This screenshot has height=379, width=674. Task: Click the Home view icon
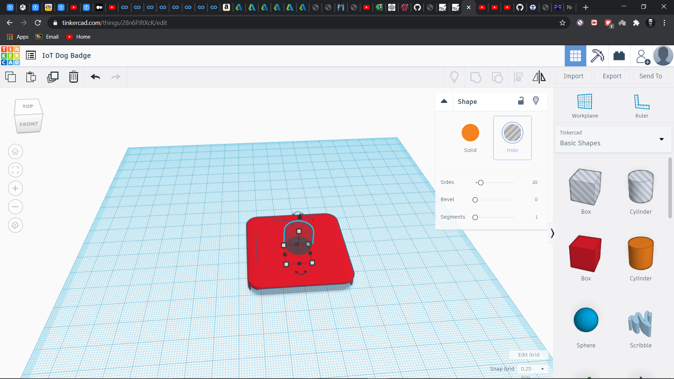(15, 152)
